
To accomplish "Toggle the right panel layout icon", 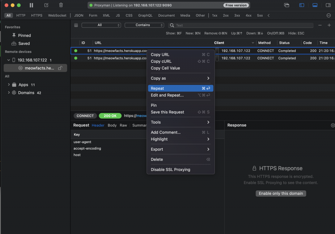I will (x=328, y=5).
